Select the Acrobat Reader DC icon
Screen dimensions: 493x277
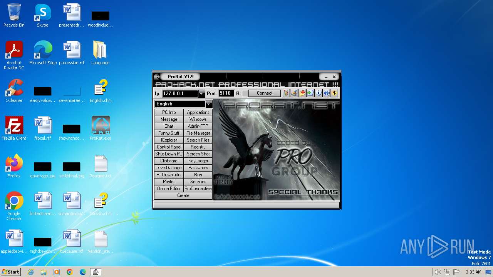click(14, 55)
